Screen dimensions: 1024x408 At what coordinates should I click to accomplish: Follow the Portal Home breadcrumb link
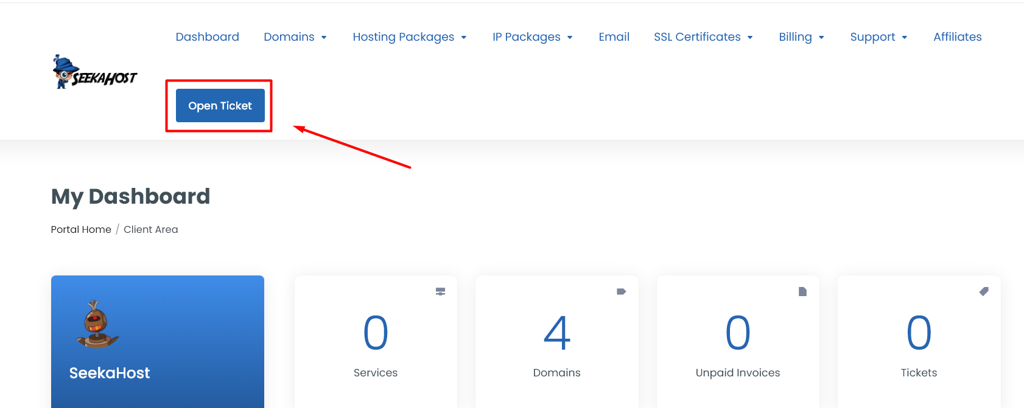click(x=81, y=229)
